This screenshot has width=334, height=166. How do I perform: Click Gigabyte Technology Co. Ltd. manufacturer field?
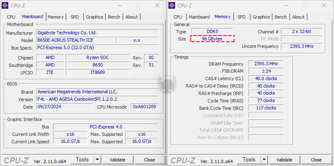98,33
